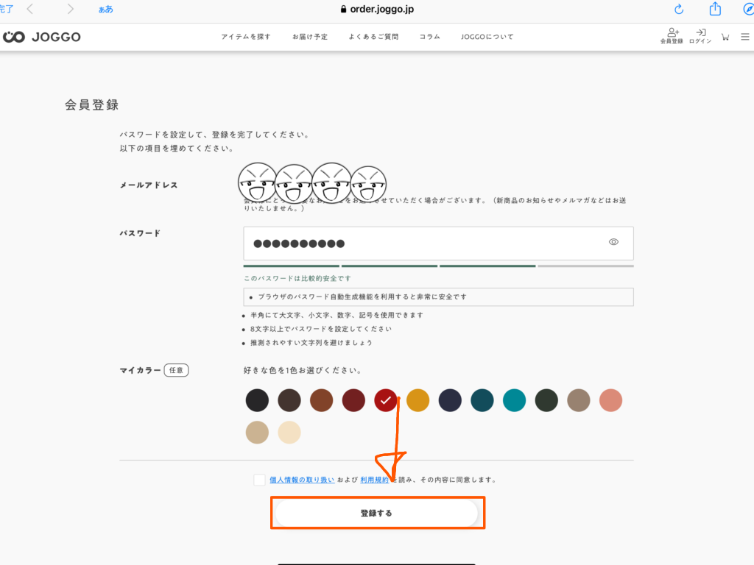Select the teal color swatch

pos(514,400)
